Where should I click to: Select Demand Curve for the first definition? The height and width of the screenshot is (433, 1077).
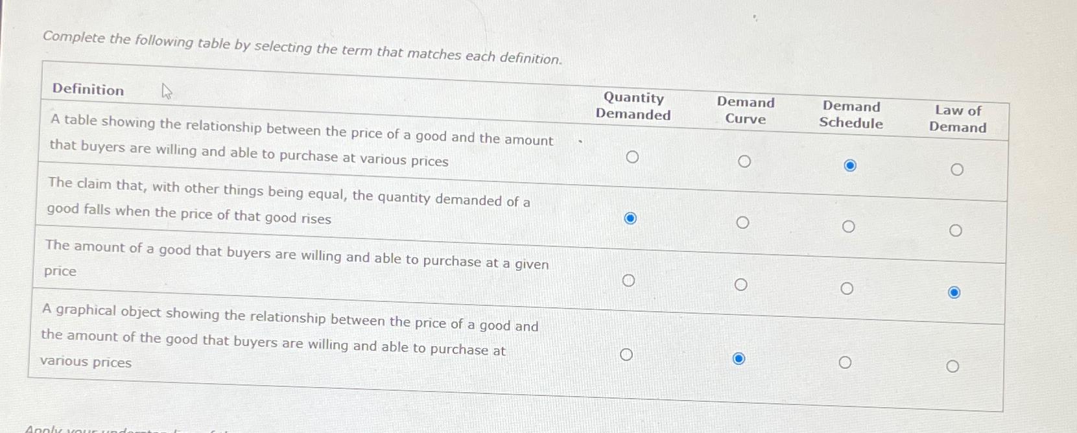pyautogui.click(x=744, y=160)
